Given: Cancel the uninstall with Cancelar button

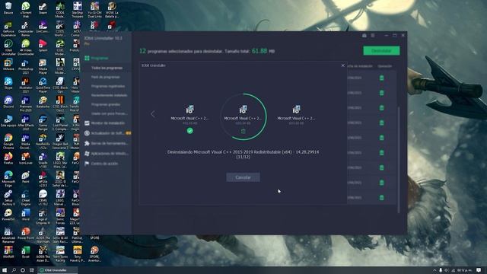Looking at the screenshot, I should [x=243, y=177].
